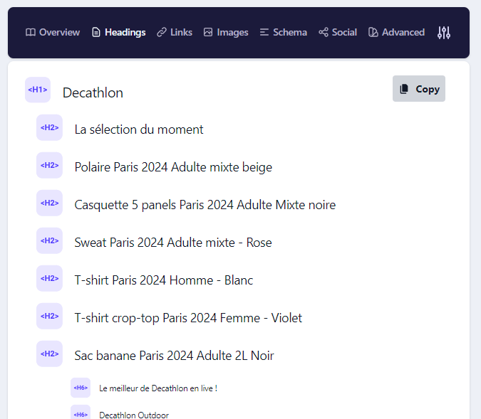Click H2 badge beside T-shirt Homme - Blanc
This screenshot has width=481, height=419.
[49, 278]
